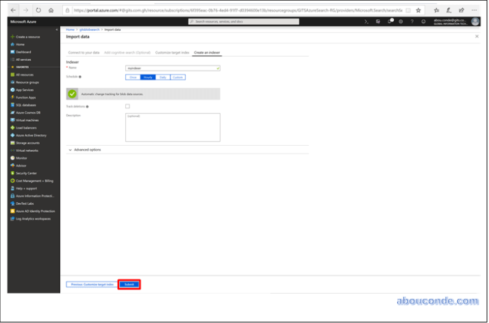Screen dimensions: 489x323
Task: Enable the Track deletions checkbox
Action: 127,106
